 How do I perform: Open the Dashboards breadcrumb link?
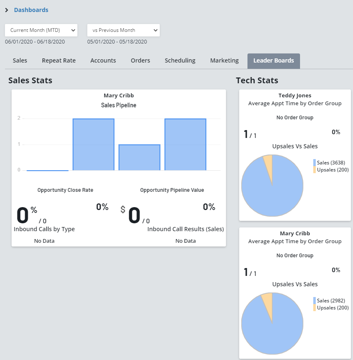click(31, 10)
